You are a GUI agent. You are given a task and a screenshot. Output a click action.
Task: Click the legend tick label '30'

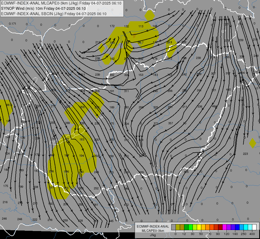point(193,234)
